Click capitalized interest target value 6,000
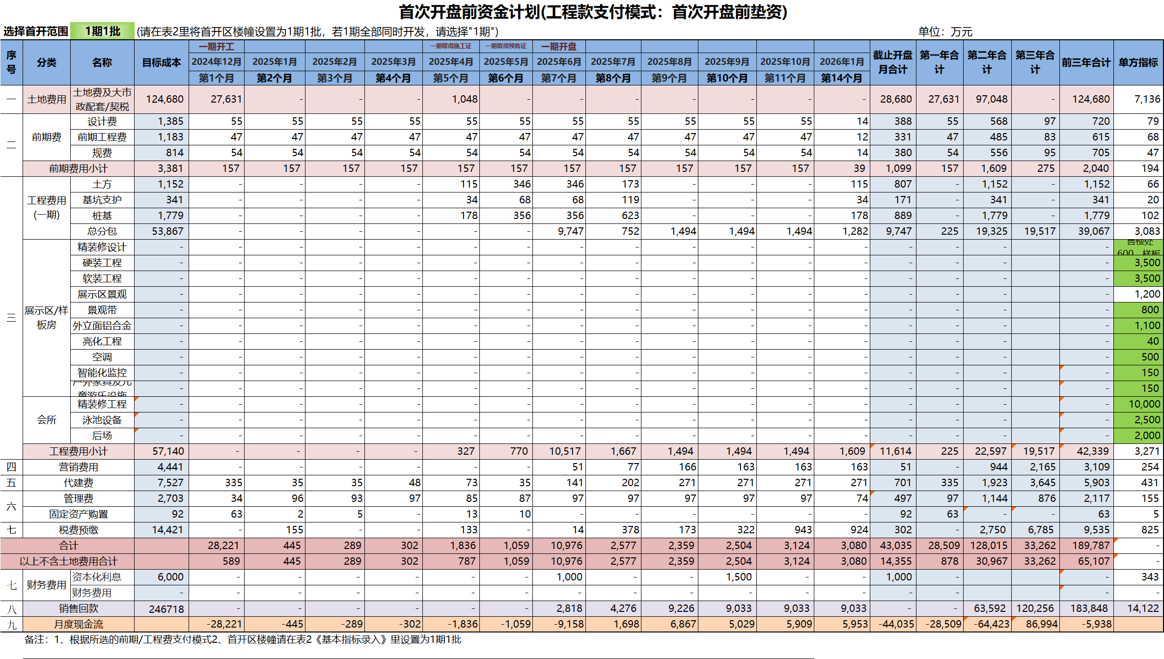 tap(162, 577)
